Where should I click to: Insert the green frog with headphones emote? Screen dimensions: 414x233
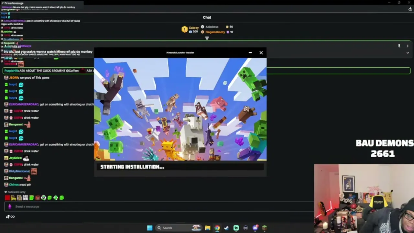coord(43,198)
